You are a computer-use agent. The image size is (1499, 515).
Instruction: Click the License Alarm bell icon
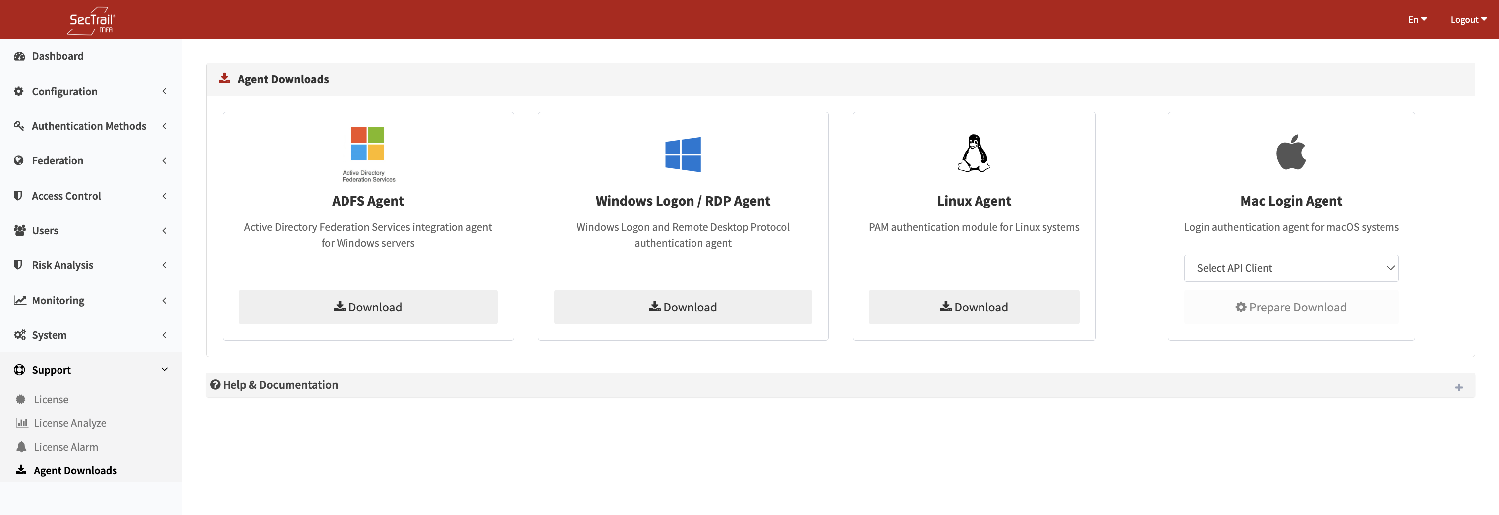[x=21, y=446]
